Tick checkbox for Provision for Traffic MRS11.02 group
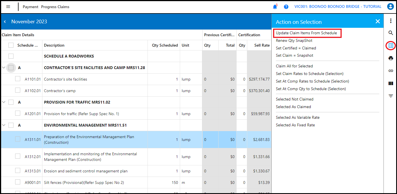Image resolution: width=397 pixels, height=194 pixels. click(x=11, y=102)
